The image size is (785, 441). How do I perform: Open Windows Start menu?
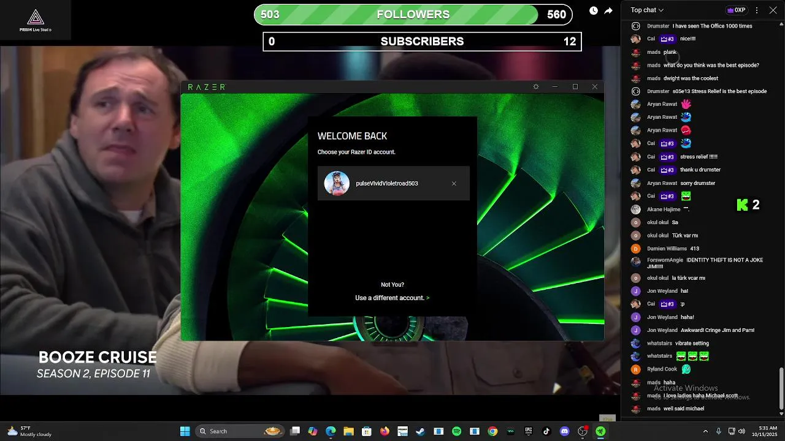[185, 431]
